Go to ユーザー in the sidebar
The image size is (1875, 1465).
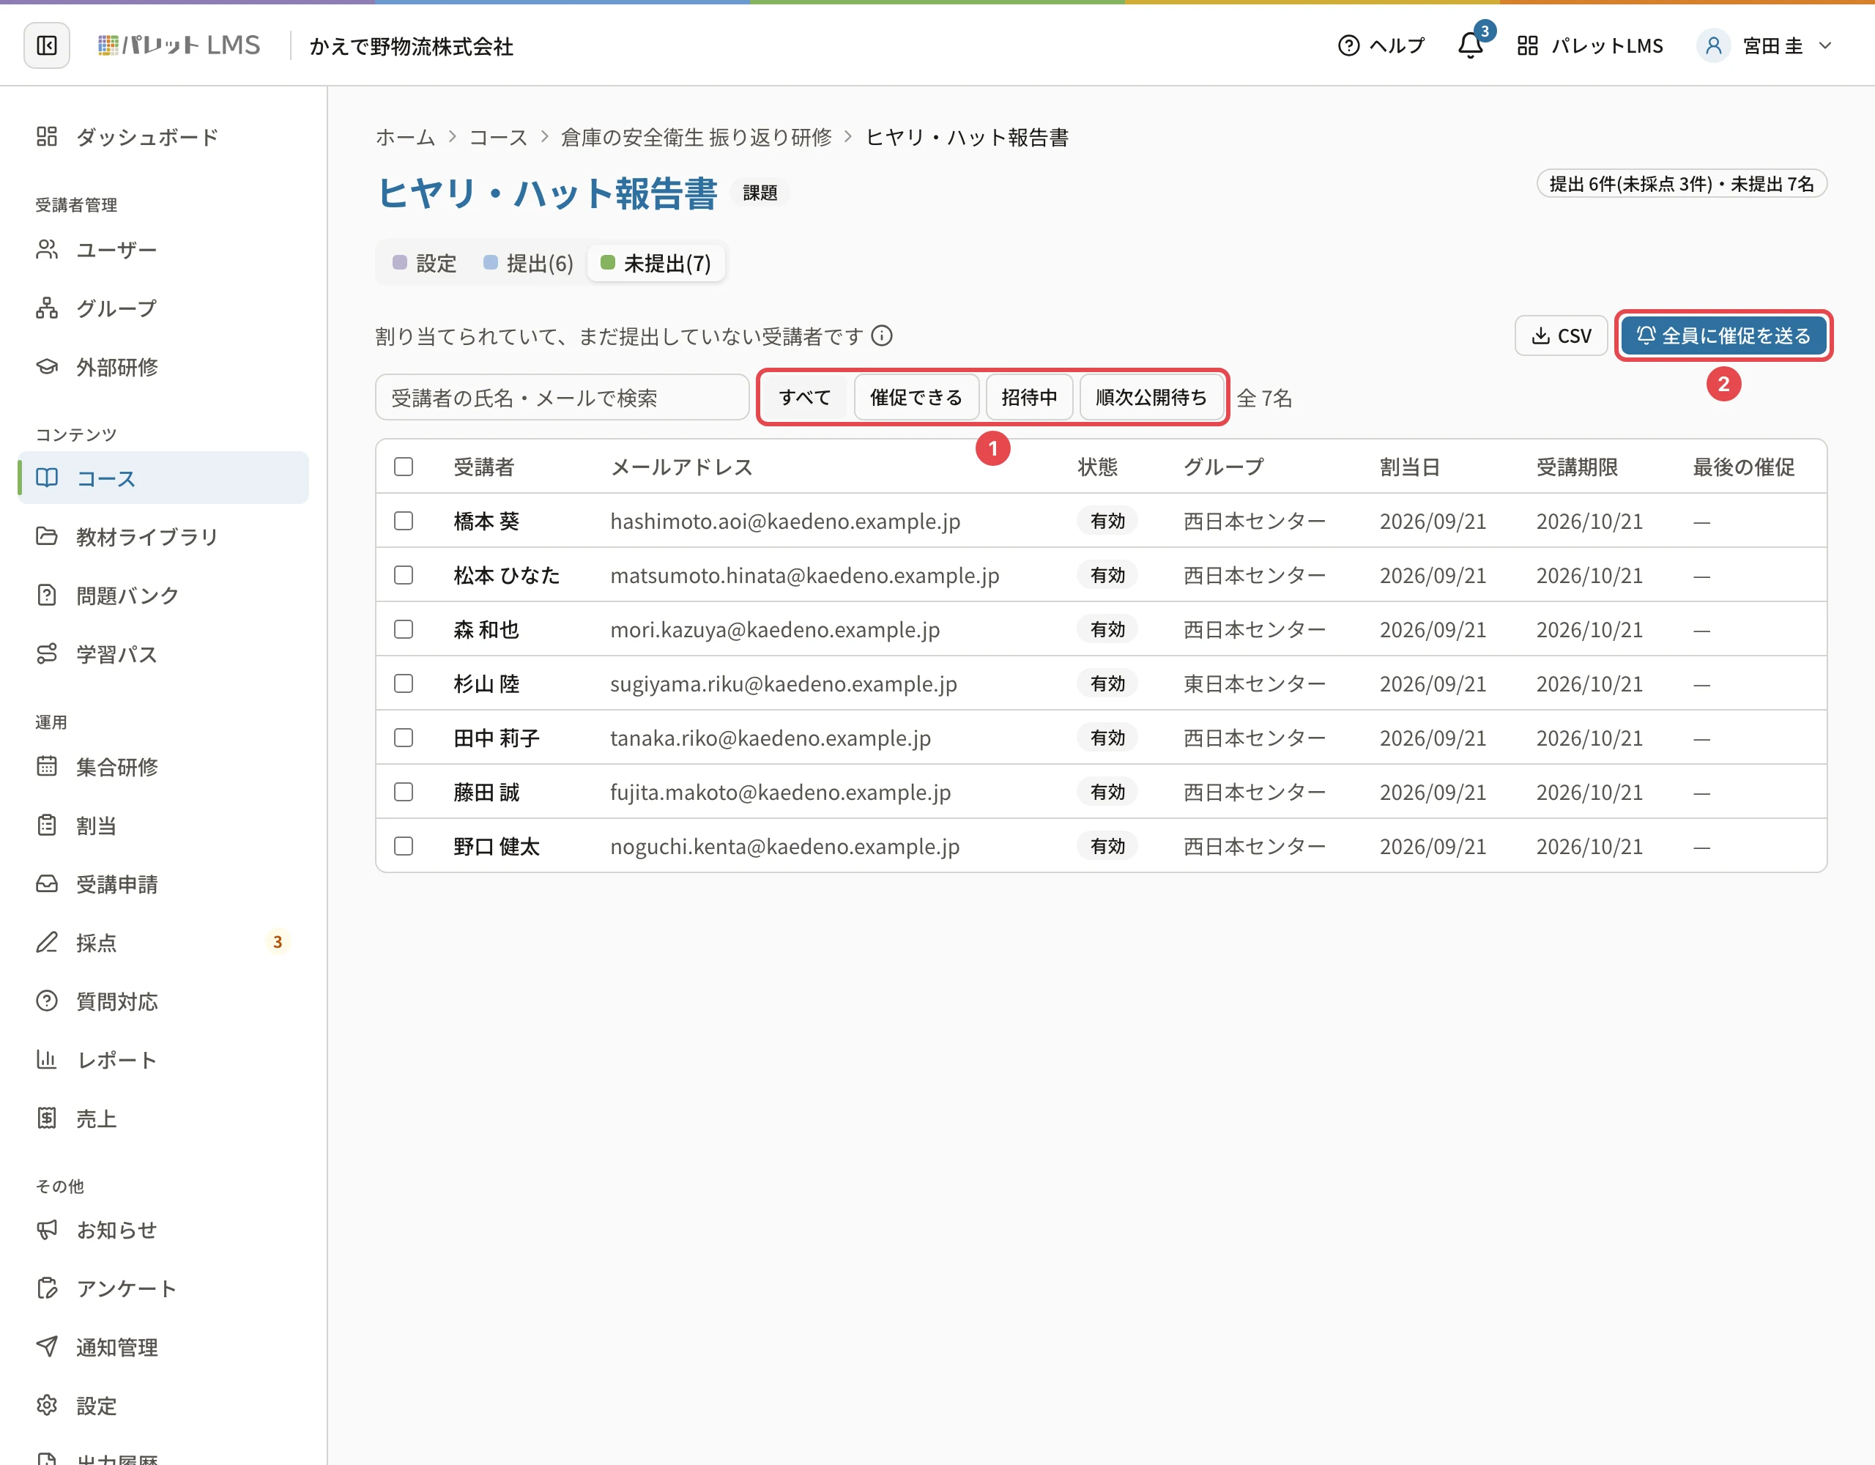click(163, 250)
